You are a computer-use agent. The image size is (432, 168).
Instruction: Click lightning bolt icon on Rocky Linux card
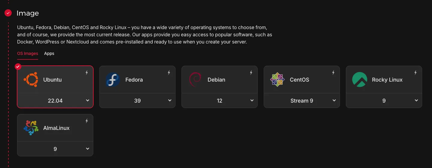click(x=415, y=73)
